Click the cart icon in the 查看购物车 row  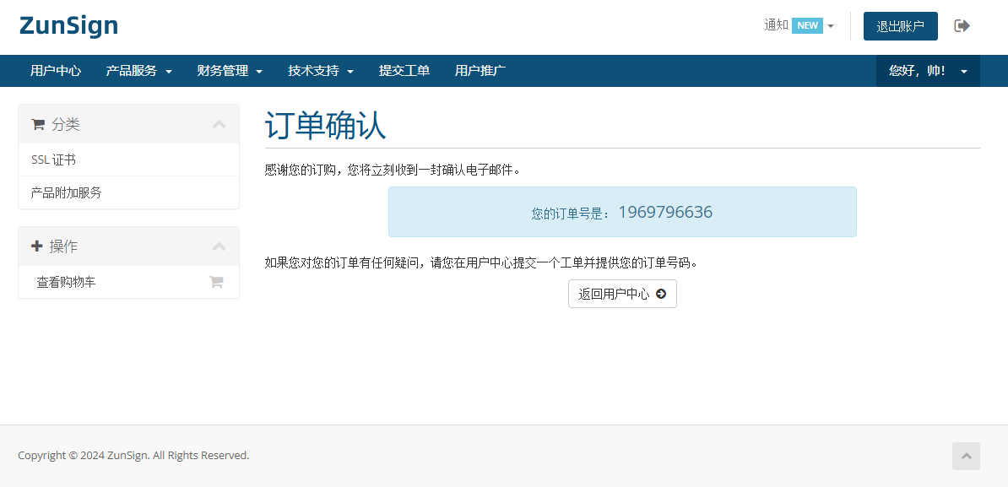pyautogui.click(x=216, y=281)
